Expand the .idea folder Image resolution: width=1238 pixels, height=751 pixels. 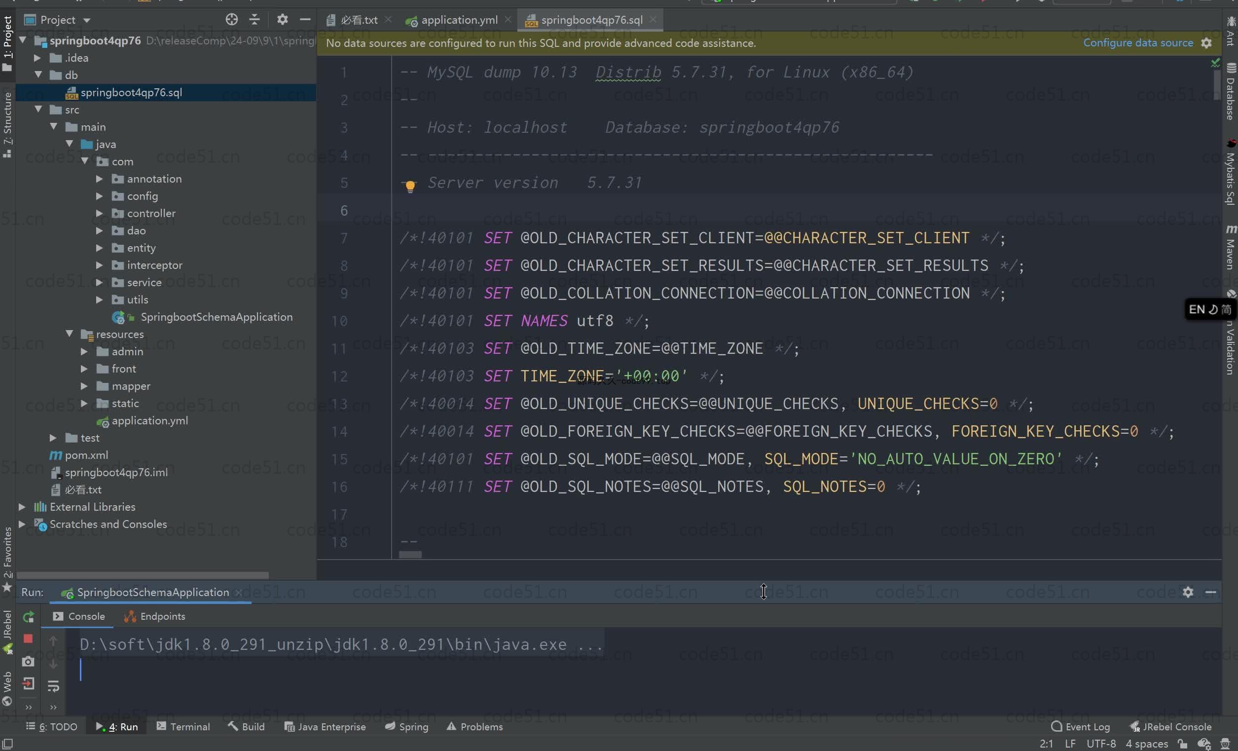[x=37, y=58]
